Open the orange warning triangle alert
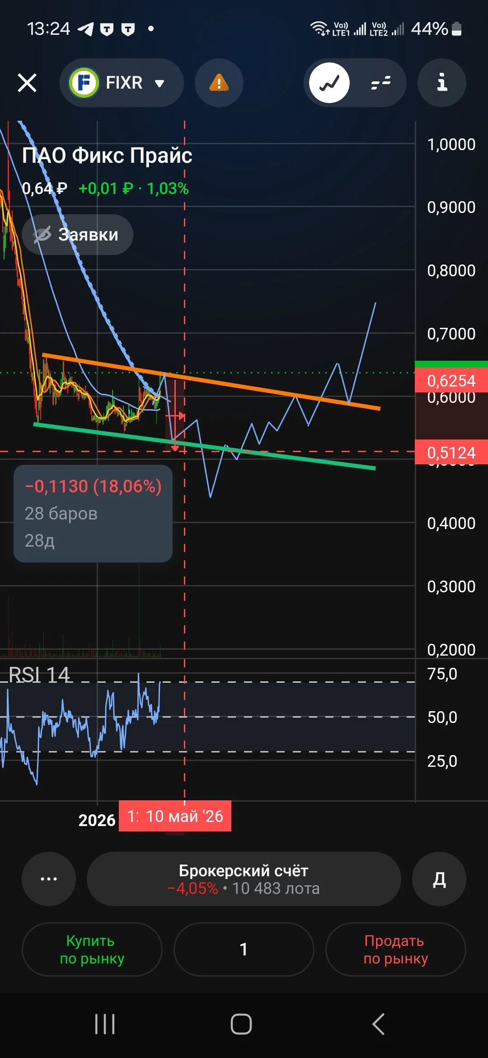Viewport: 488px width, 1058px height. (219, 83)
